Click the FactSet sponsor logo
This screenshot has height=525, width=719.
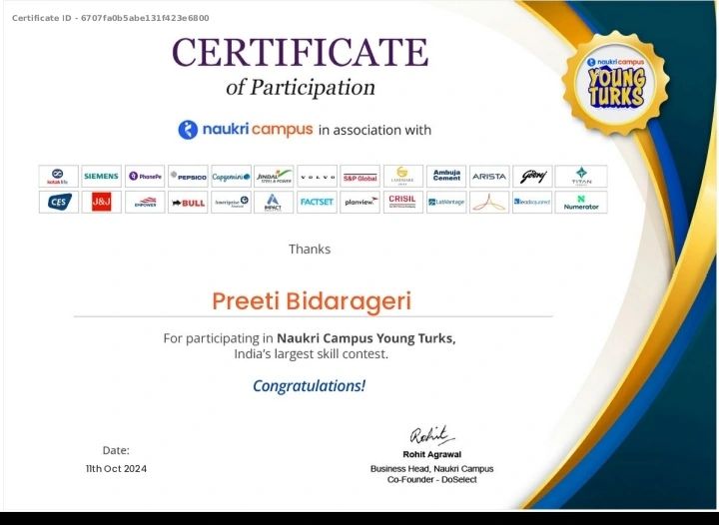point(317,202)
